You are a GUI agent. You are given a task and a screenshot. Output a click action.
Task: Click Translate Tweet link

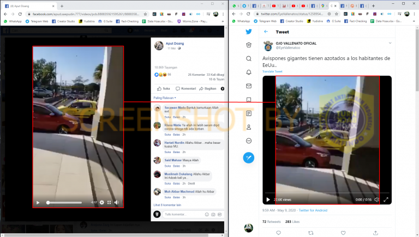coord(272,71)
